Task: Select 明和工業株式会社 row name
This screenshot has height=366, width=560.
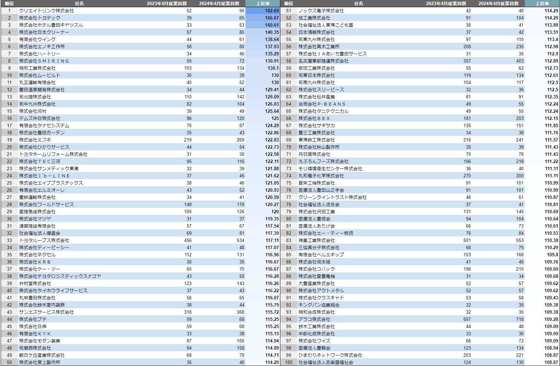Action: pyautogui.click(x=37, y=68)
